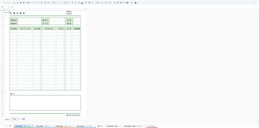Image resolution: width=259 pixels, height=128 pixels.
Task: Open vertical align options
Action: [x=102, y=3]
